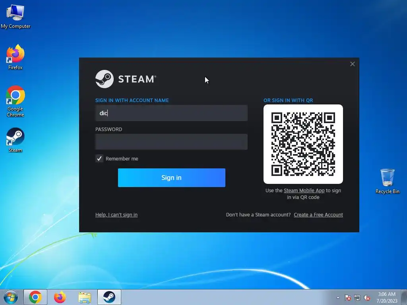Open Firefox from the taskbar

[60, 297]
